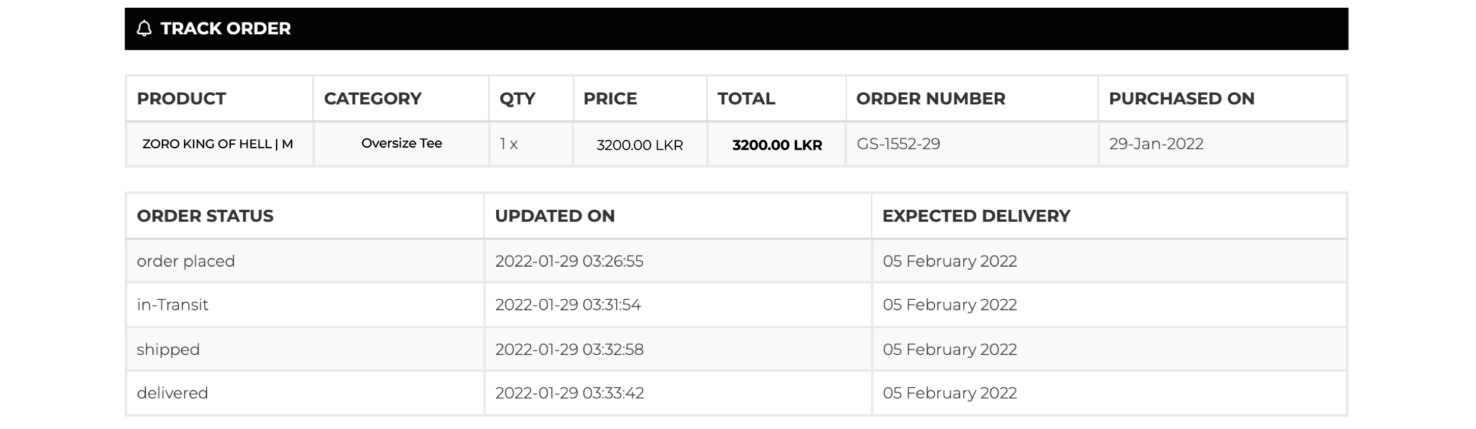Click the ORDER NUMBER column header

pos(930,98)
